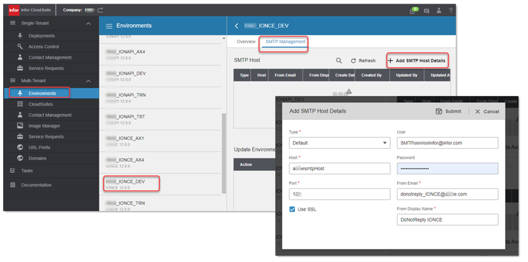Click the Type column header in SMTP table

click(244, 75)
